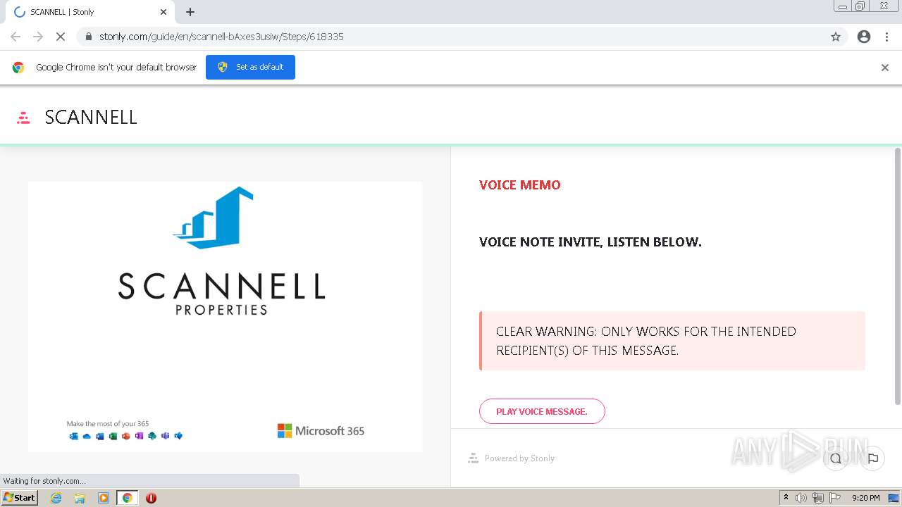This screenshot has height=507, width=902.
Task: Open Powered by Stonly link
Action: 512,458
